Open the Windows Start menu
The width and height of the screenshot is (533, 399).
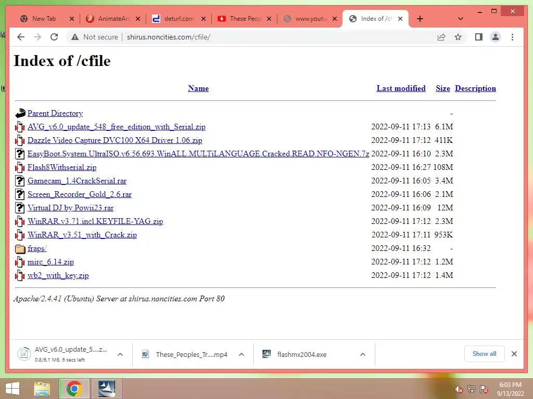(12, 389)
